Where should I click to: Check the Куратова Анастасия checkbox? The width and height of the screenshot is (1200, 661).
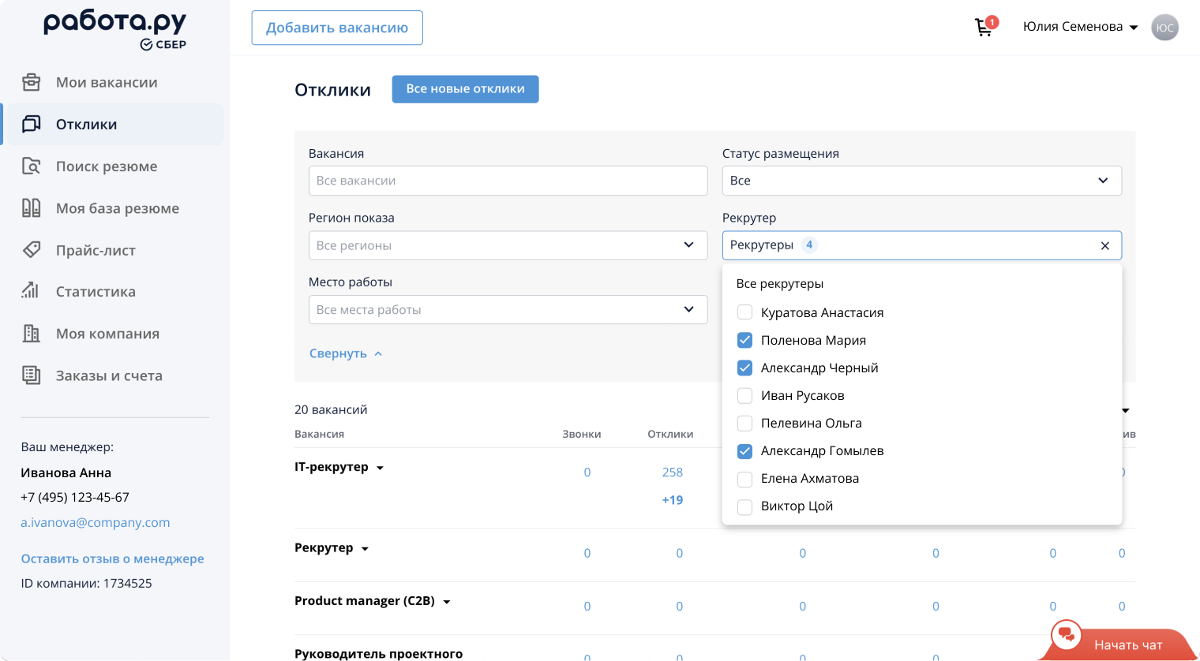pyautogui.click(x=744, y=312)
